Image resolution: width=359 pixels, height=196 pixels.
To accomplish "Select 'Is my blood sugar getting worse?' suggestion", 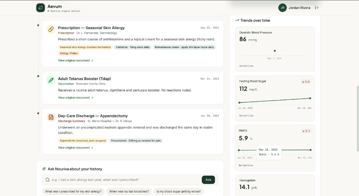I will point(178,191).
